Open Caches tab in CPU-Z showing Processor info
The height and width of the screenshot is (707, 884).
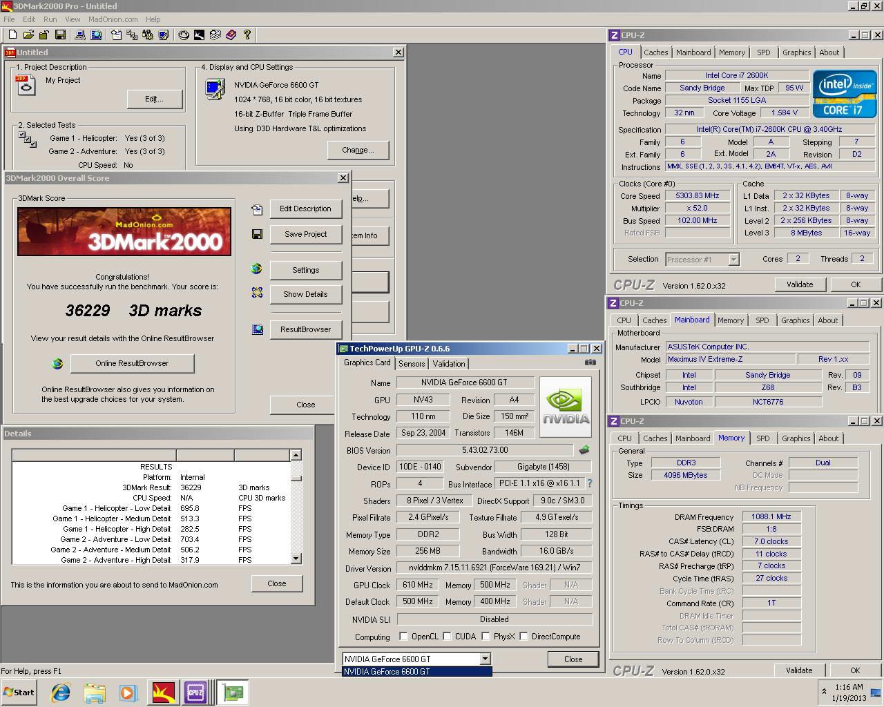656,52
